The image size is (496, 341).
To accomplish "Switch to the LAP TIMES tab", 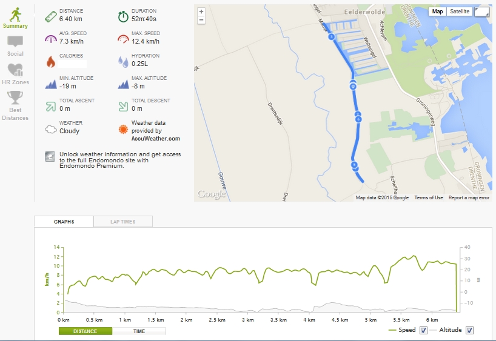I will coord(123,222).
